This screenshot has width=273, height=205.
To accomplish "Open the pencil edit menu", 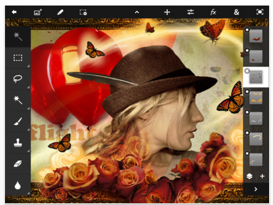I will pos(60,12).
